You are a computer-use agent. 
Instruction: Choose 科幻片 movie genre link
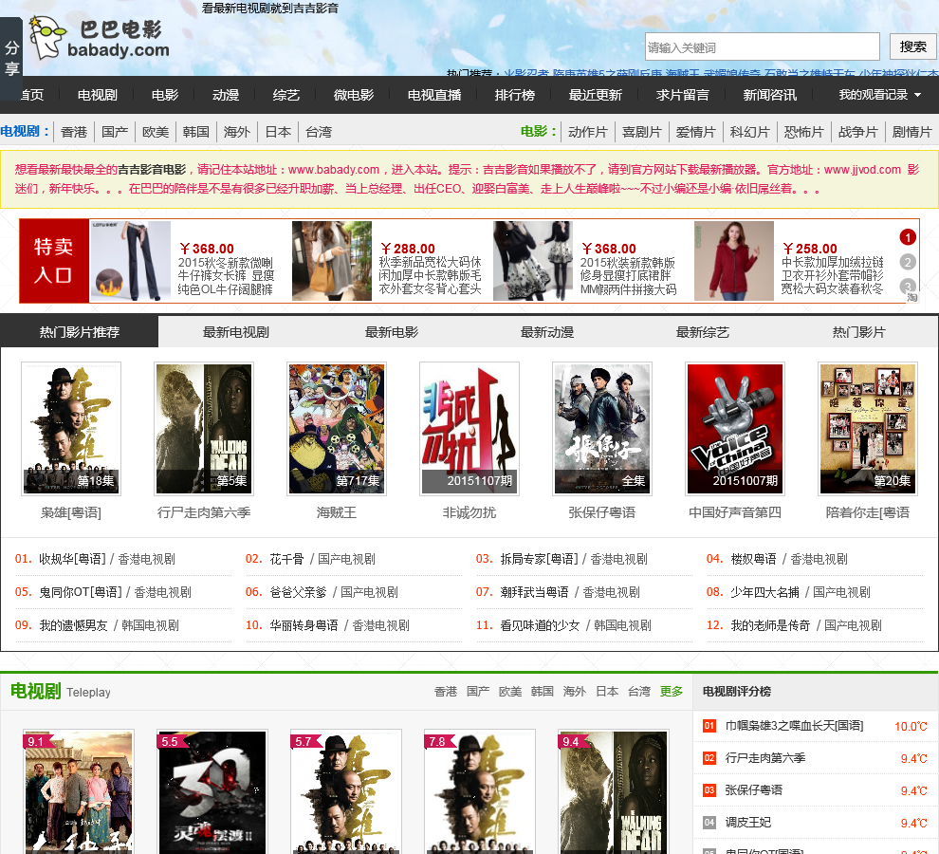(749, 132)
